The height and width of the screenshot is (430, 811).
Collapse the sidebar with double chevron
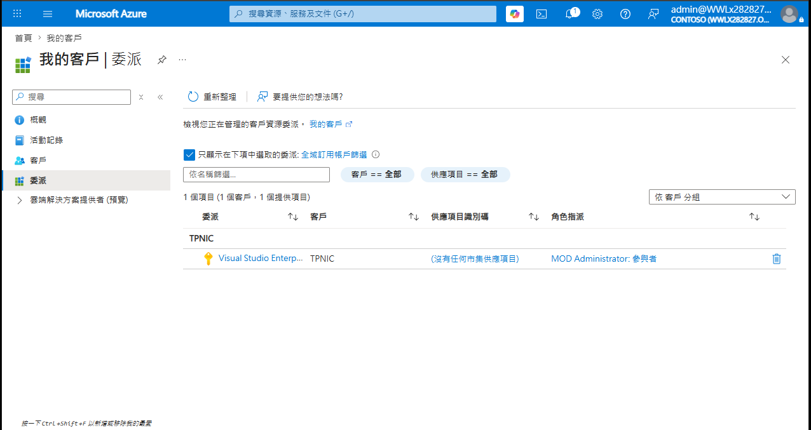pyautogui.click(x=160, y=97)
